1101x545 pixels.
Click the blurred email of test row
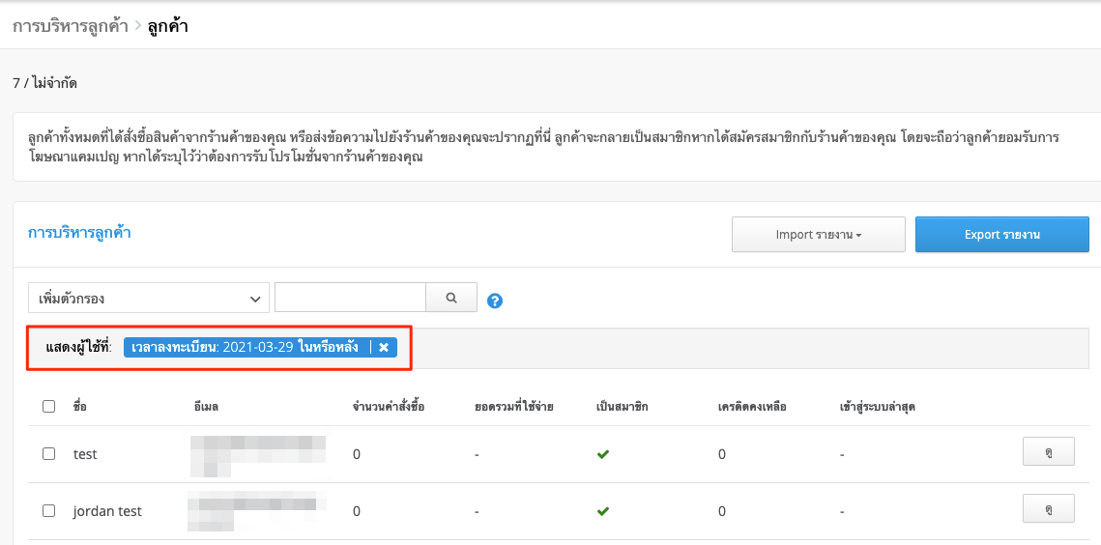pos(258,454)
